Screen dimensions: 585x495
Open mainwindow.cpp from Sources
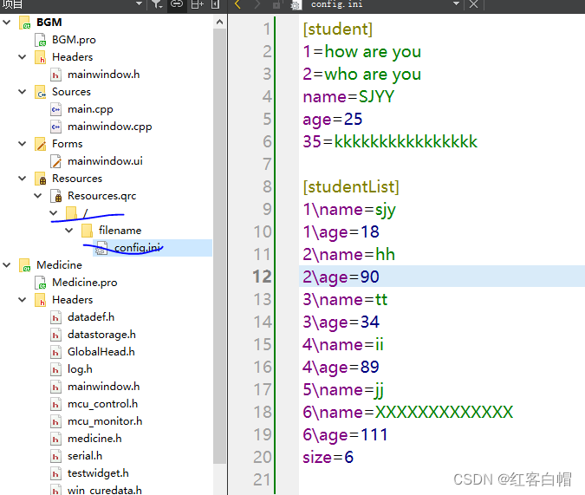coord(109,127)
